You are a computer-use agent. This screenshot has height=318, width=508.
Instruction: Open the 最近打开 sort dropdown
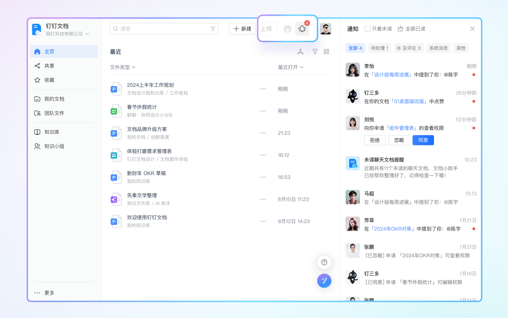coord(291,67)
